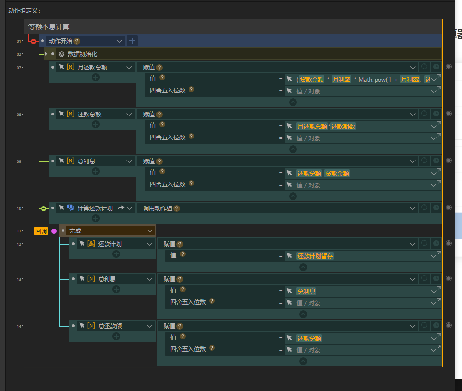Viewport: 462px width, 391px height.
Task: Click the 回调 label tag
Action: [x=41, y=231]
